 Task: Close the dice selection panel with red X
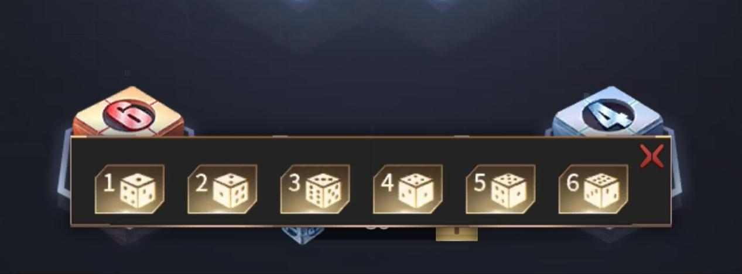point(651,156)
